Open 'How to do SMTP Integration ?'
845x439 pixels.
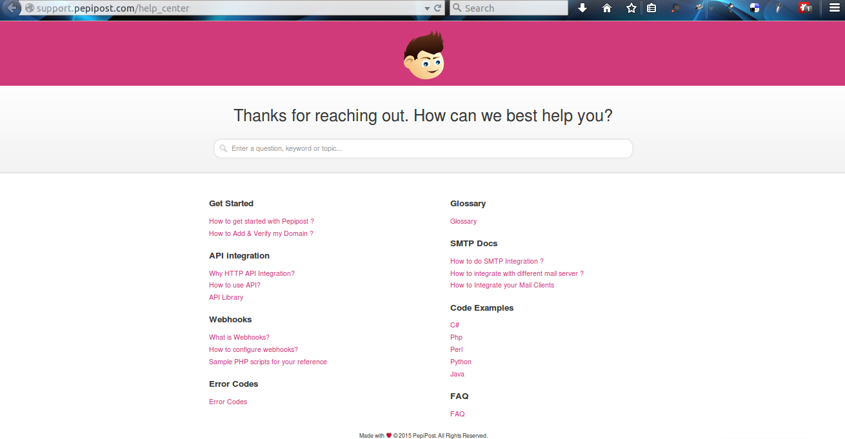(497, 261)
